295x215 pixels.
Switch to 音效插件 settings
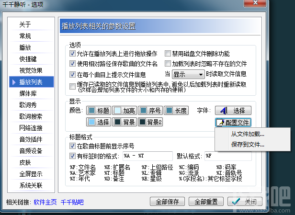pyautogui.click(x=31, y=139)
